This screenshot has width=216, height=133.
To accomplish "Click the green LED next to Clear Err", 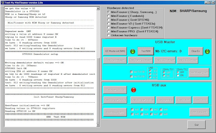I will pyautogui.click(x=207, y=52).
